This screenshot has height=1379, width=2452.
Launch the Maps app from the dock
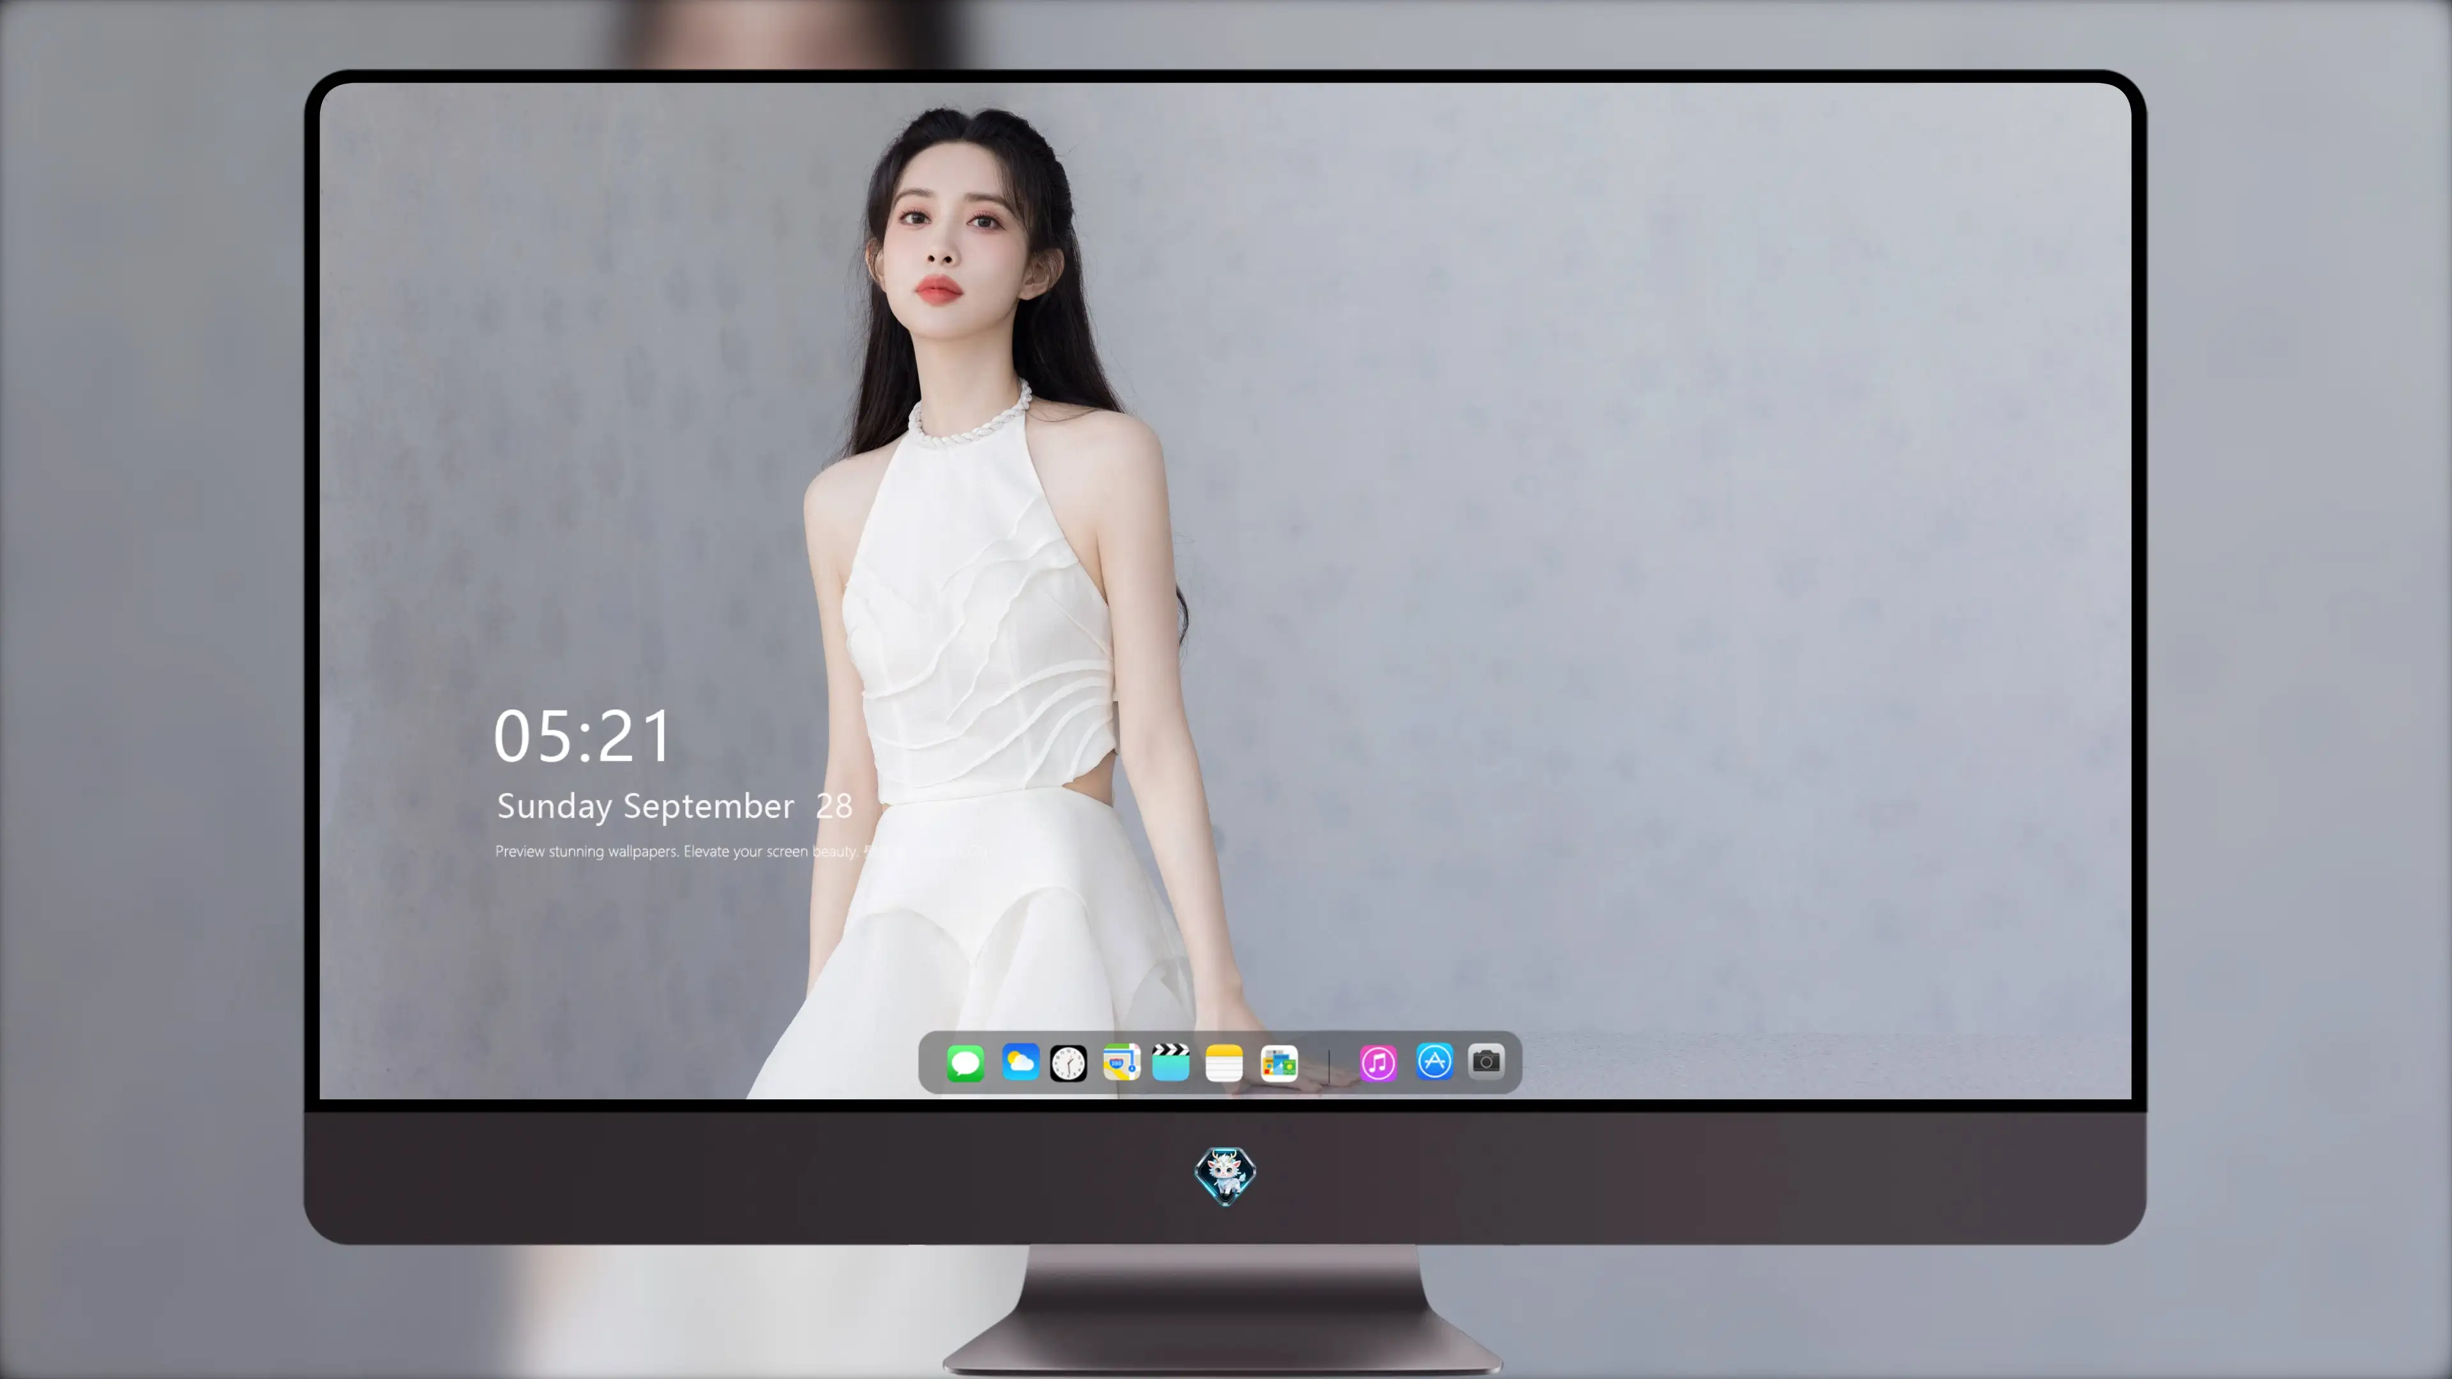(x=1121, y=1062)
